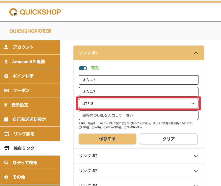This screenshot has height=186, width=221.
Task: Click the account person icon in sidebar
Action: point(6,47)
